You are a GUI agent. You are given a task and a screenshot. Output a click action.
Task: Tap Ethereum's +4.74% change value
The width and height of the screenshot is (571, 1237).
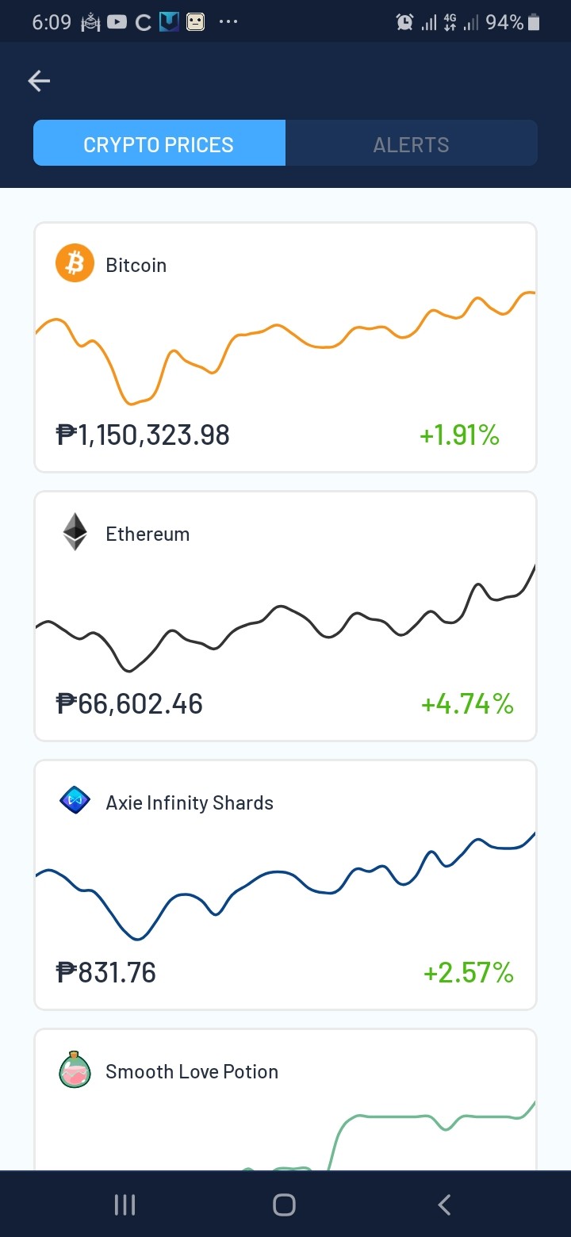coord(467,703)
